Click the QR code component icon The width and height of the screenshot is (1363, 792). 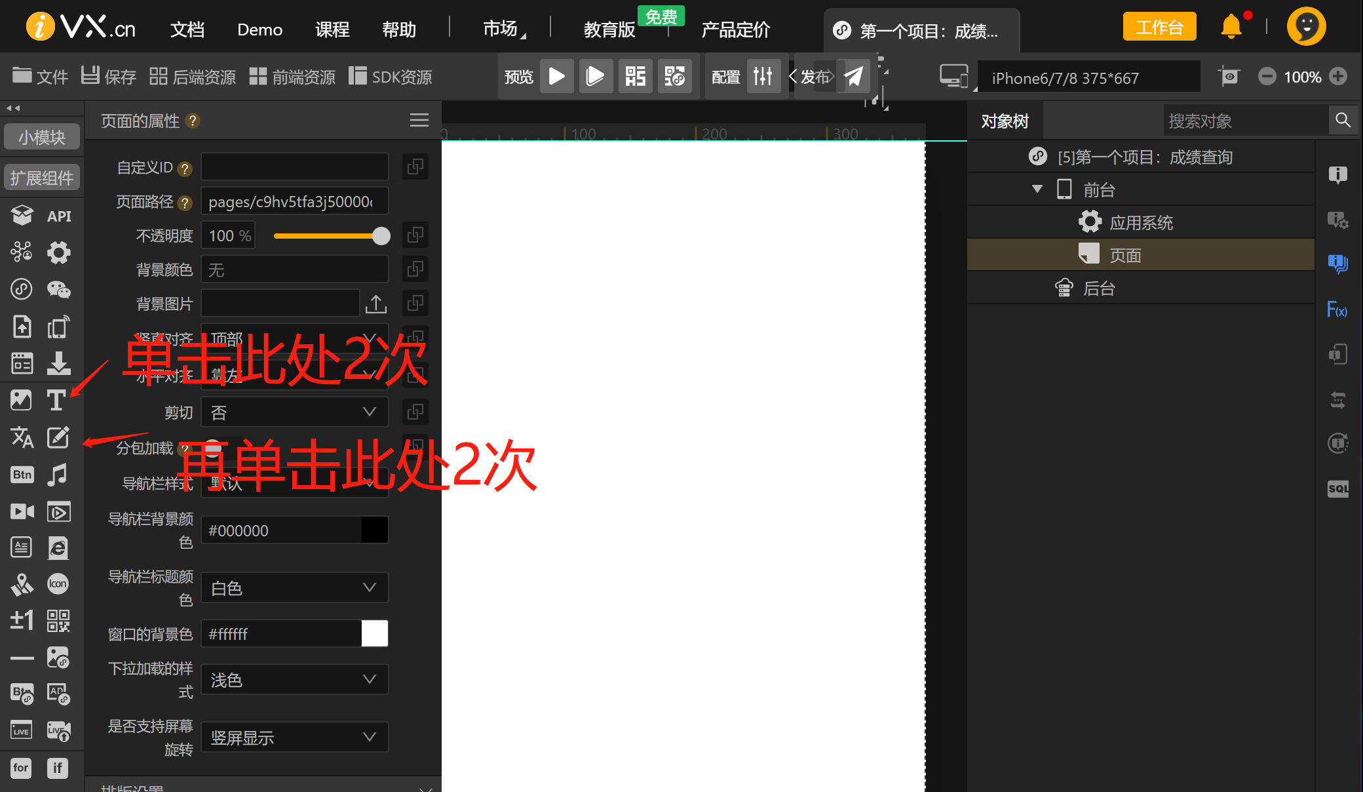(58, 620)
